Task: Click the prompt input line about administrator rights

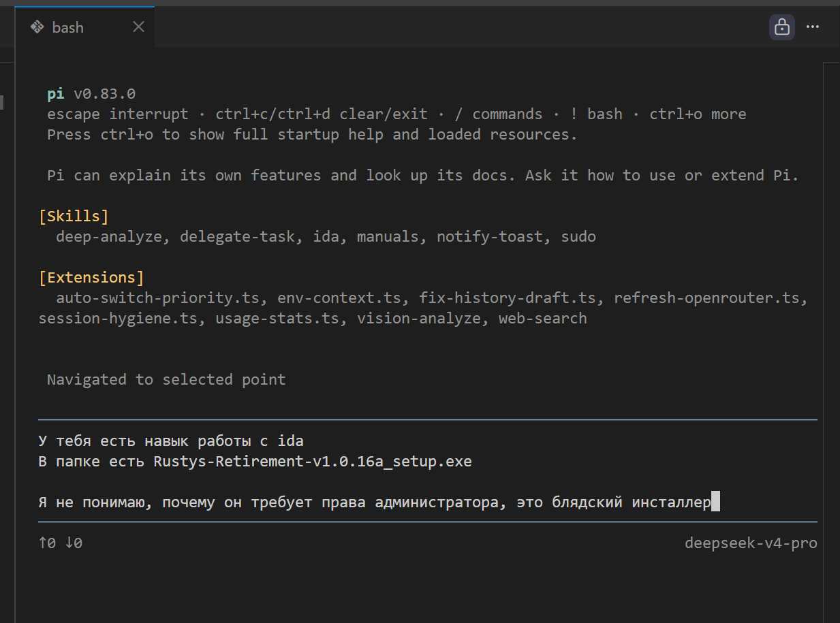Action: click(375, 502)
